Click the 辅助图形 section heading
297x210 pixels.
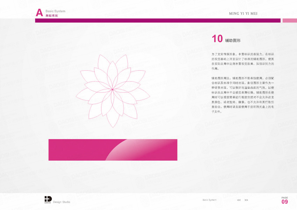[x=233, y=41]
